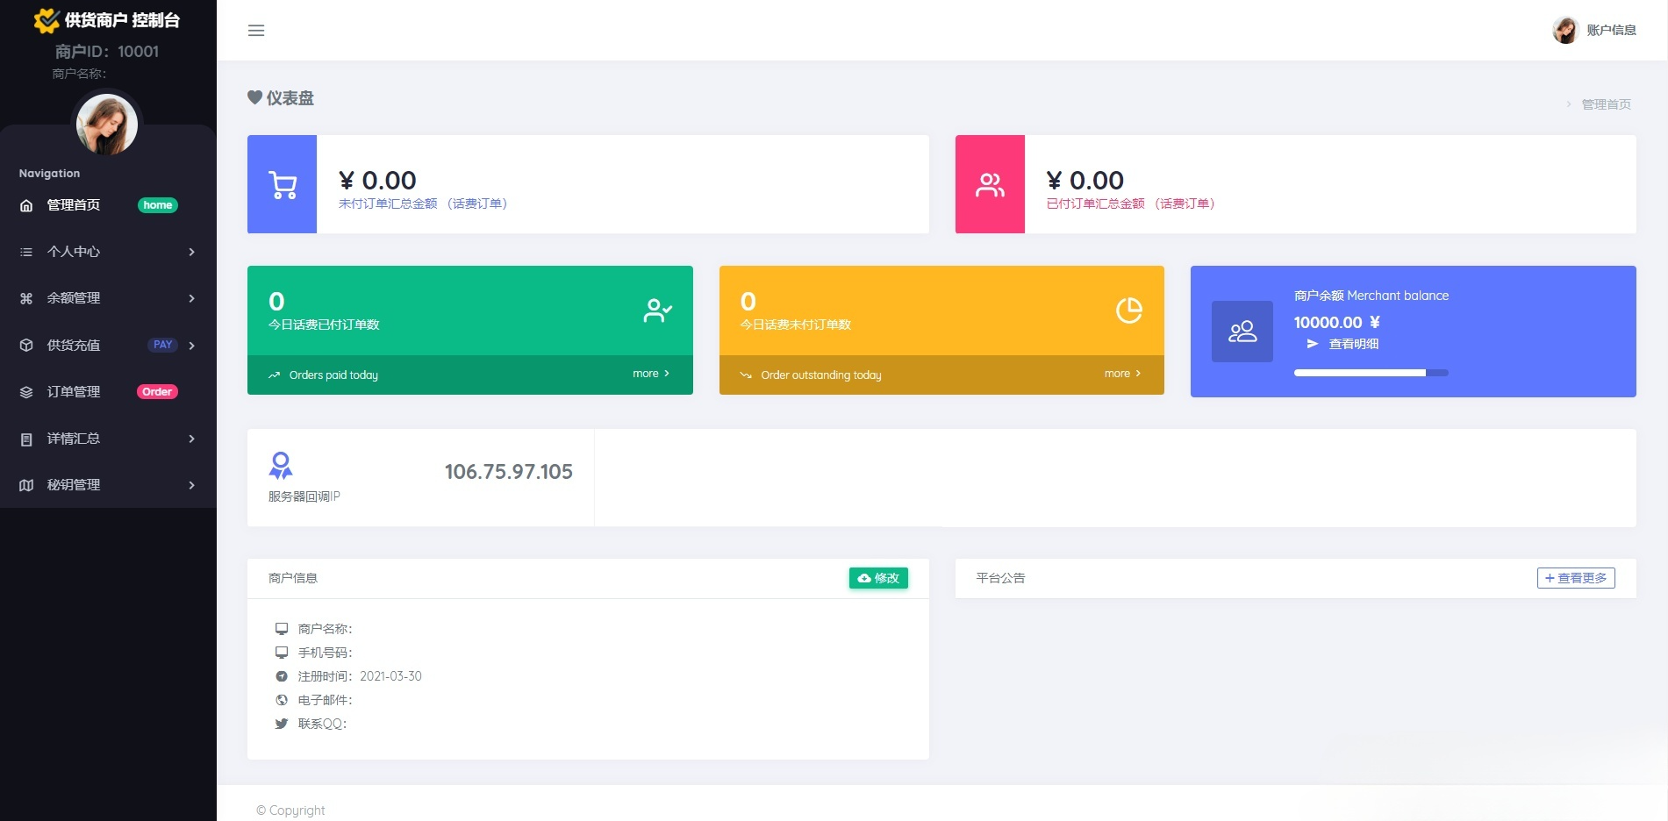Click the 查看更多 announcements button
1668x821 pixels.
[x=1576, y=578]
